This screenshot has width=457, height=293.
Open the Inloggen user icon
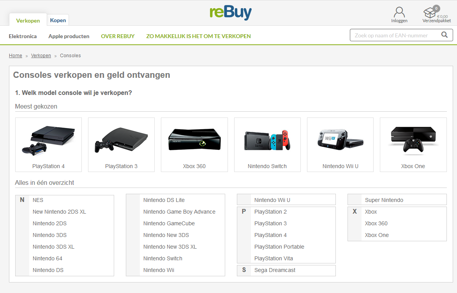(x=399, y=12)
